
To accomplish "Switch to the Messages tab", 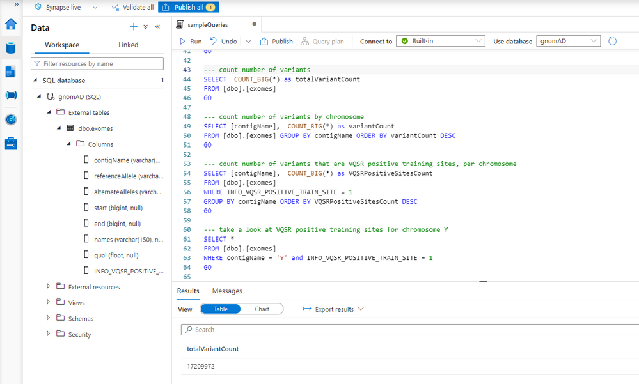I will pos(227,291).
